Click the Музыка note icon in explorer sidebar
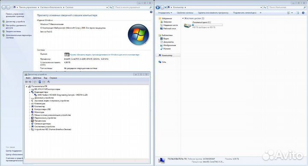Screen dimensions: 308x166 tap(161, 49)
